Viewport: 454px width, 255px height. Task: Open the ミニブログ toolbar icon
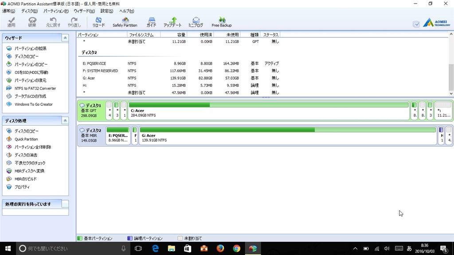tap(196, 22)
